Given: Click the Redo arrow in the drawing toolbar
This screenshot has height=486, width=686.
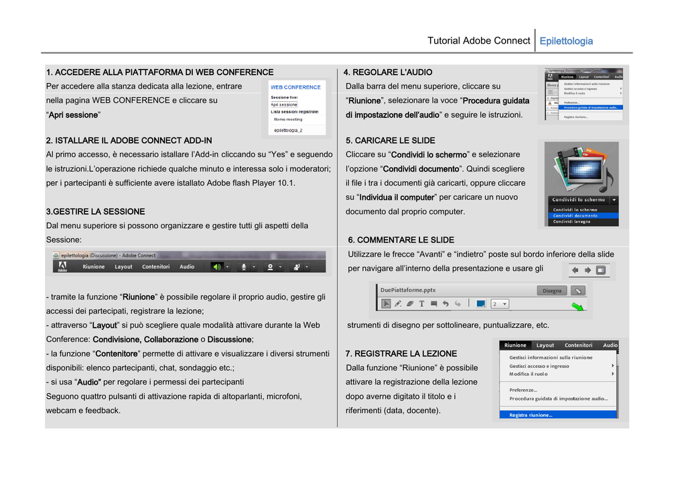Looking at the screenshot, I should click(458, 304).
